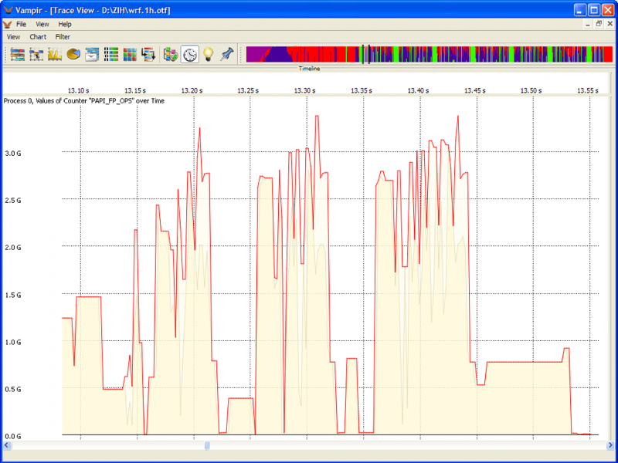Screen dimensions: 618x463
Task: Click the blue pushpin toolbar icon
Action: 227,54
